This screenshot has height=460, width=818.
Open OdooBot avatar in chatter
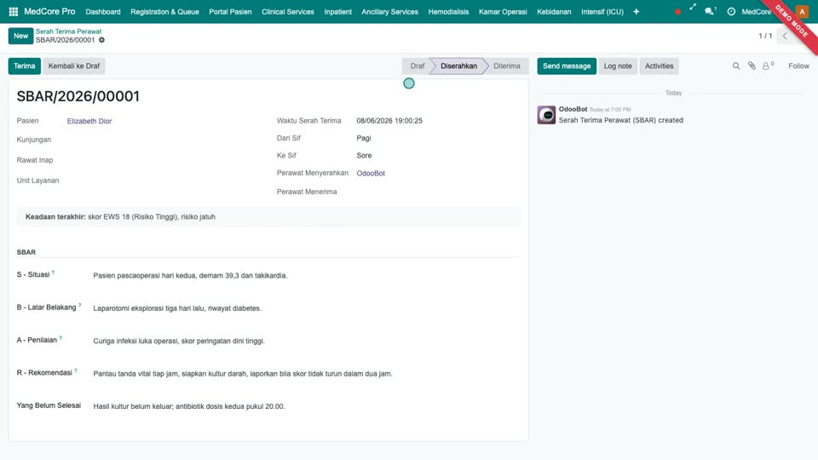click(546, 115)
